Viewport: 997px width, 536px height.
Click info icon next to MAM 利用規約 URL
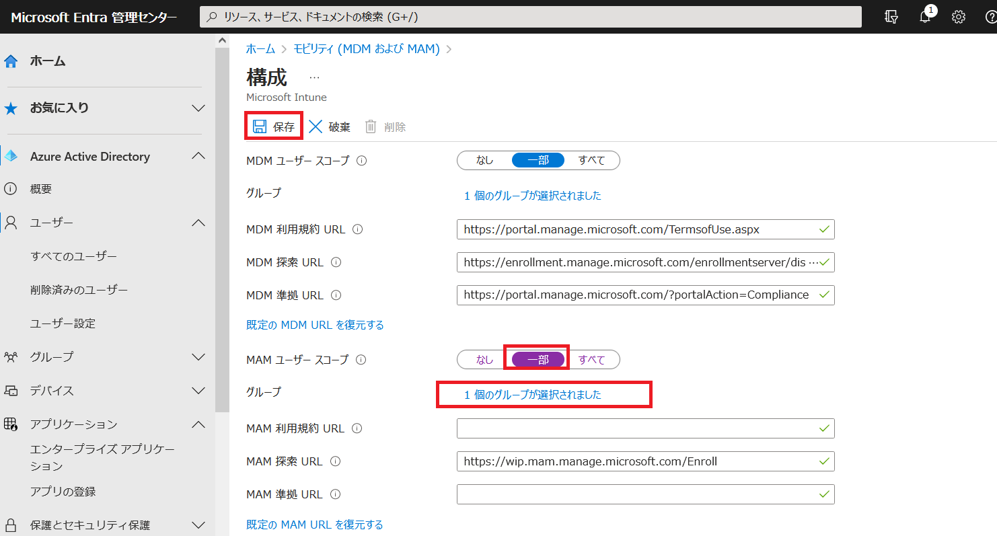[x=357, y=428]
